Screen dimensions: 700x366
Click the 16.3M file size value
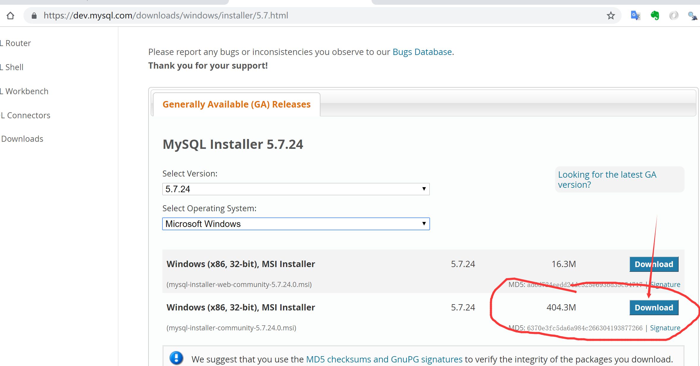point(563,264)
